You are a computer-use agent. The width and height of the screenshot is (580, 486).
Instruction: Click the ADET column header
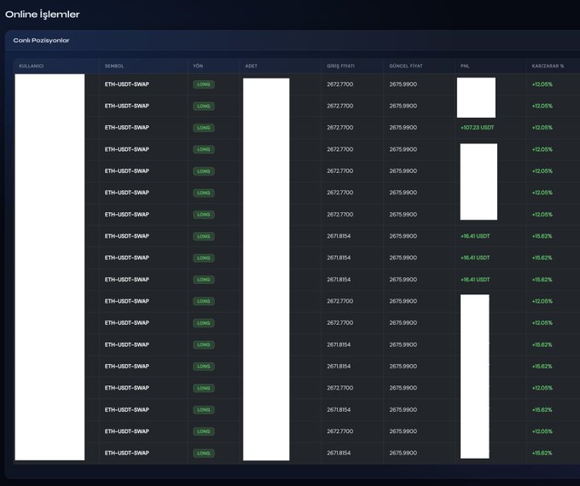(251, 66)
